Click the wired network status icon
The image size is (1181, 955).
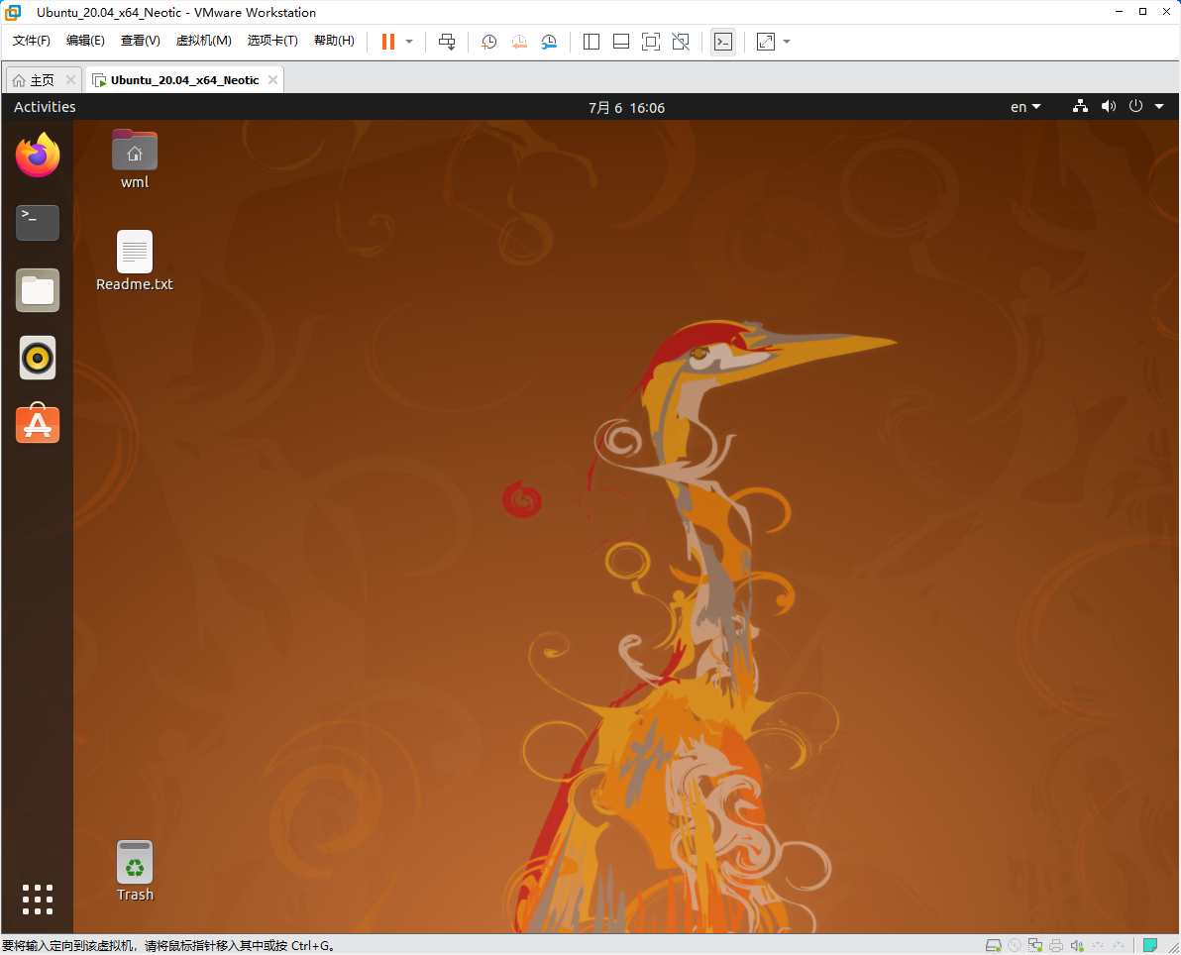pyautogui.click(x=1080, y=106)
